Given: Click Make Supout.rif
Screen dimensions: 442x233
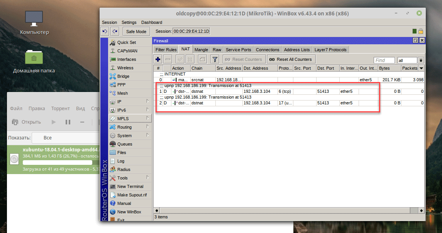Looking at the screenshot, I should (130, 195).
